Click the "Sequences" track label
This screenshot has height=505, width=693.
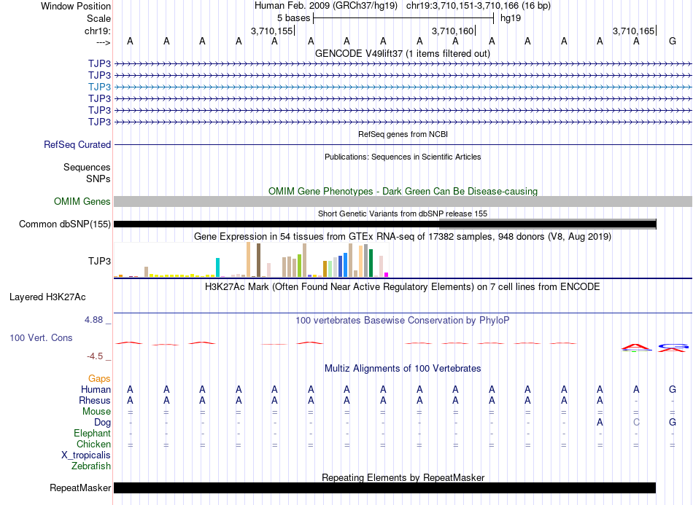pos(87,168)
